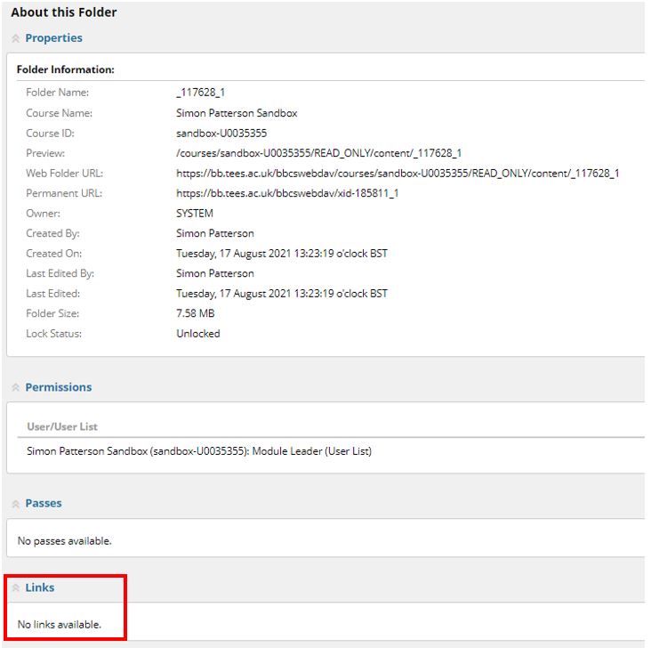Image resolution: width=651 pixels, height=648 pixels.
Task: Collapse the Permissions section chevron icon
Action: 16,388
